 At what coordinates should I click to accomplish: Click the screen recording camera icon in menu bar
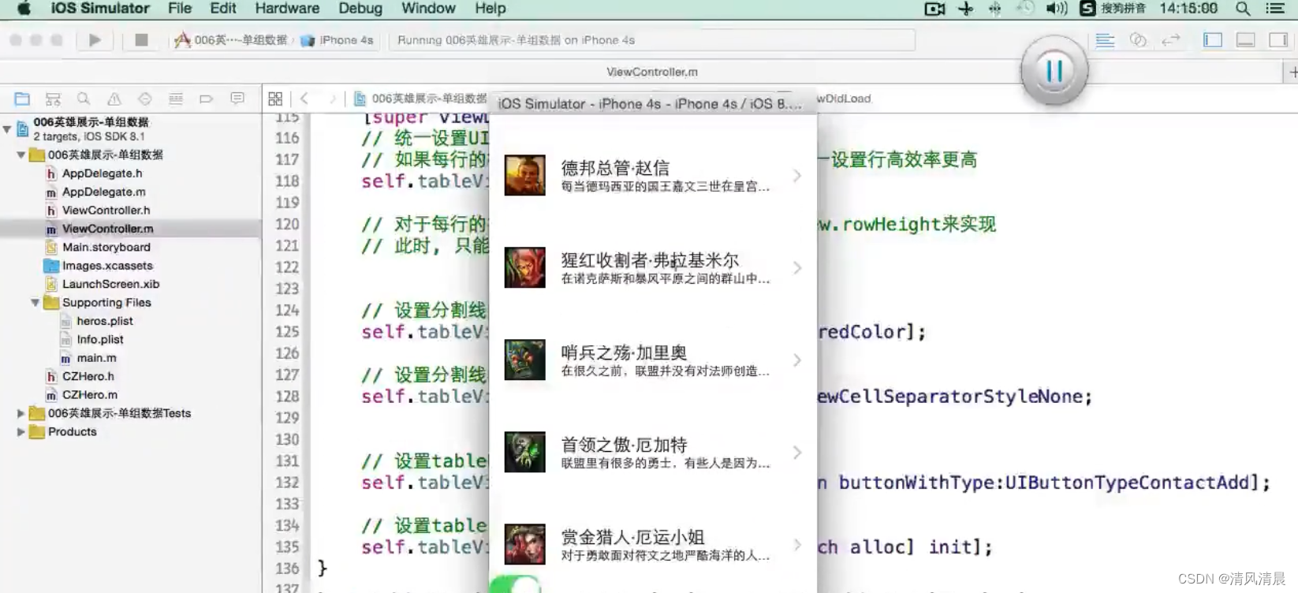coord(935,9)
